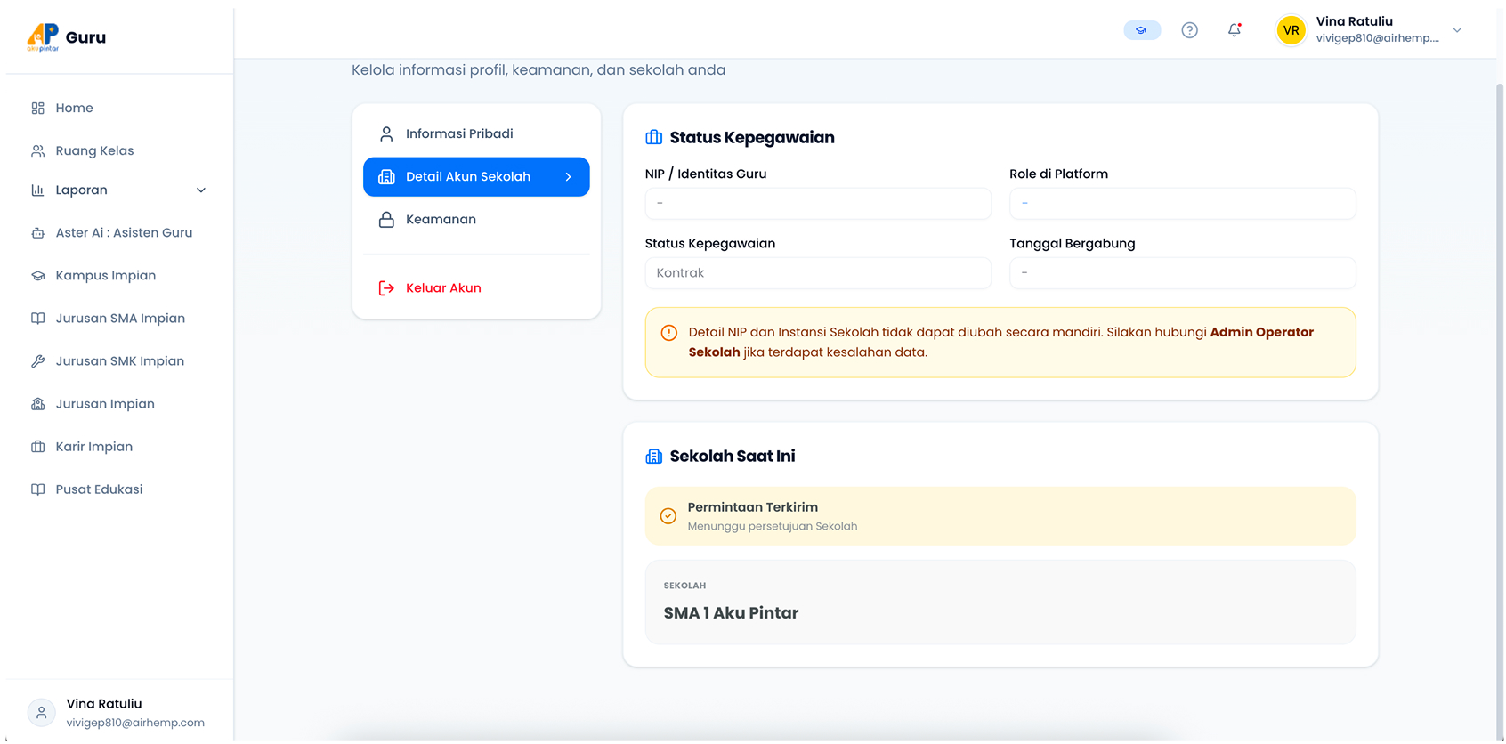Viewport: 1506px width, 744px height.
Task: Click the Ruang Kelas people icon
Action: coord(37,151)
